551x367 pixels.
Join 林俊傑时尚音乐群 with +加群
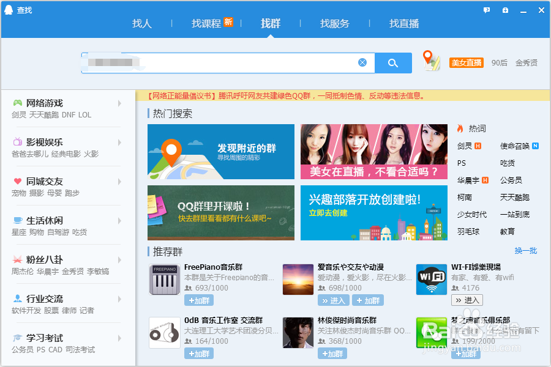tap(332, 354)
